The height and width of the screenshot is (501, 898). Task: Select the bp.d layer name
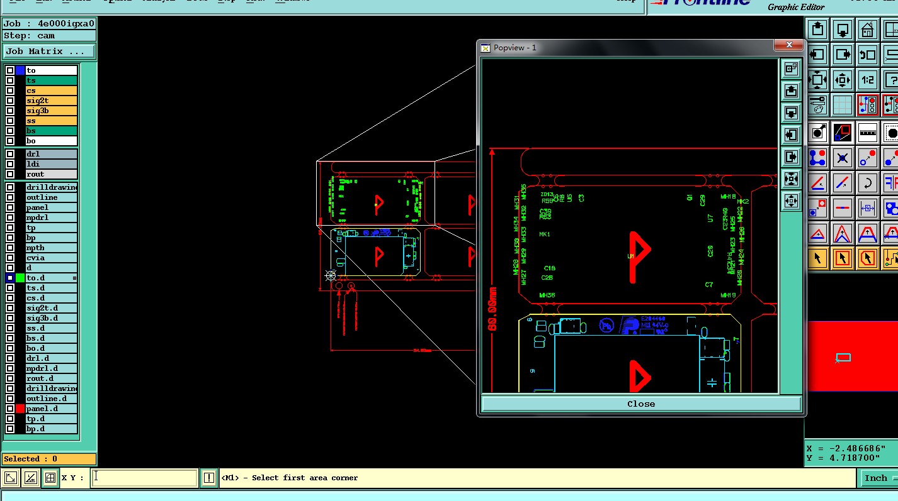pyautogui.click(x=51, y=429)
